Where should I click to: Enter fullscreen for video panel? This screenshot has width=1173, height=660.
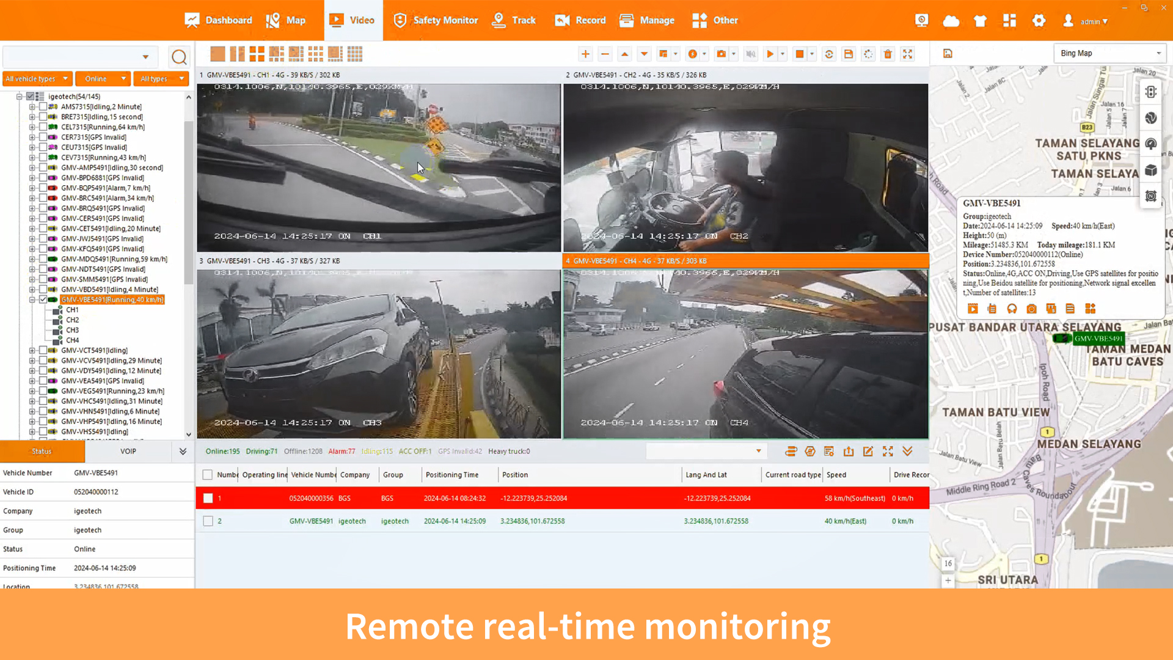point(907,54)
